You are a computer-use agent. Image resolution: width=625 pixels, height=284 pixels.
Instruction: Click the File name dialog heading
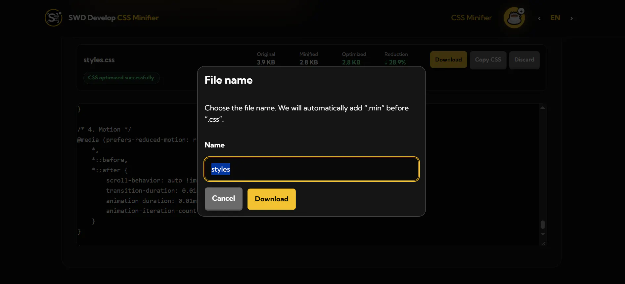point(229,80)
